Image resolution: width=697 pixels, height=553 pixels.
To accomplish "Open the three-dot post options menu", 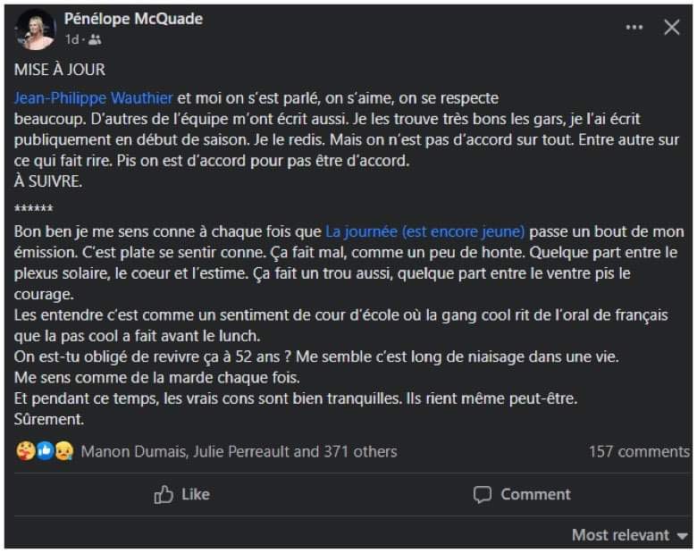I will click(634, 28).
